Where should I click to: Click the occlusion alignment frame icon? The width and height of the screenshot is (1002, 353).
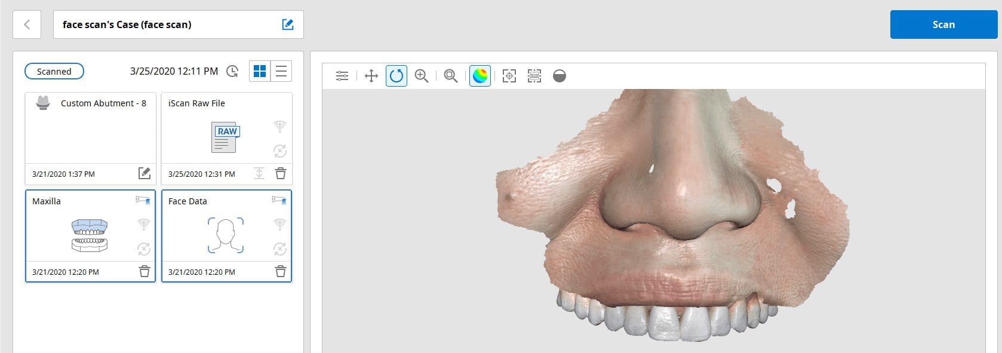534,76
